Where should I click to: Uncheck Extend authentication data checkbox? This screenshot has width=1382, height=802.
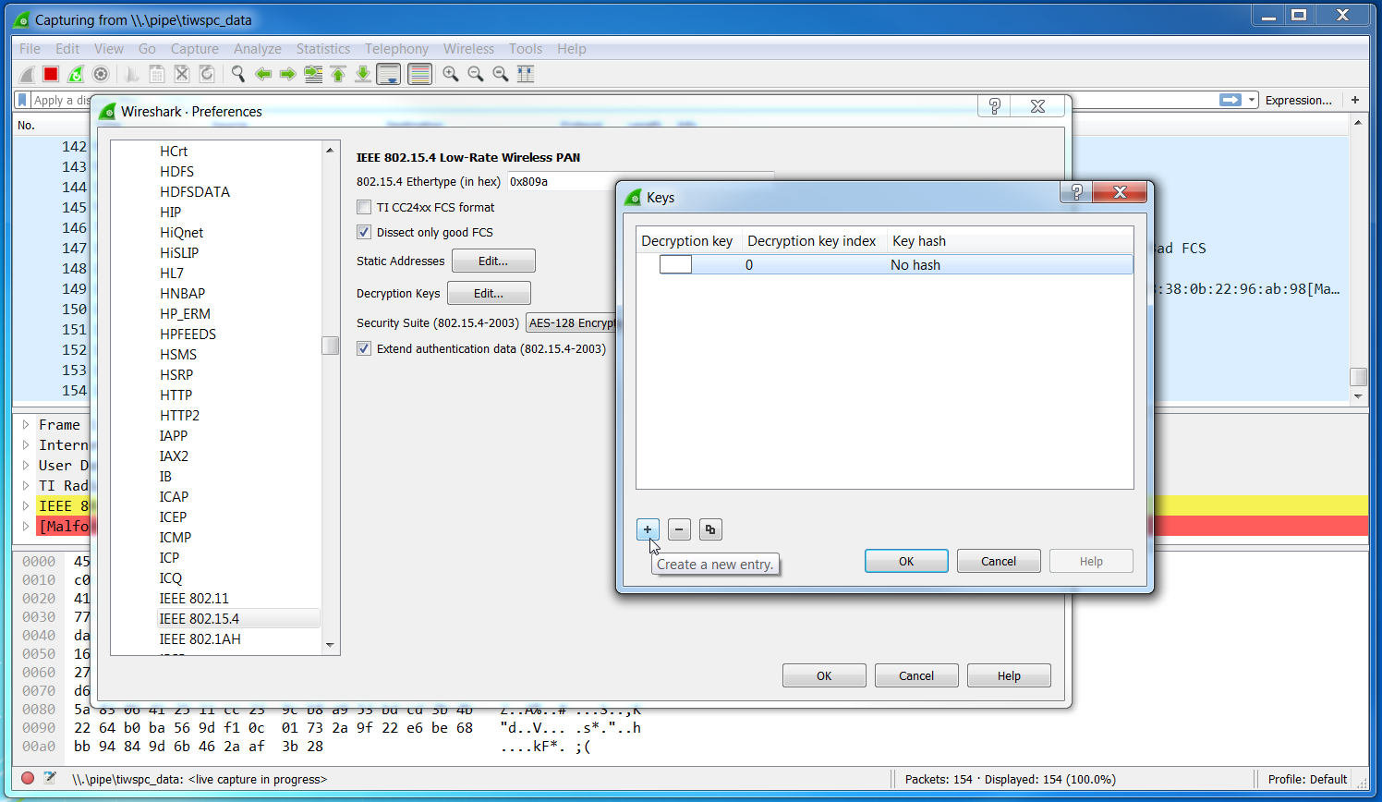tap(364, 348)
